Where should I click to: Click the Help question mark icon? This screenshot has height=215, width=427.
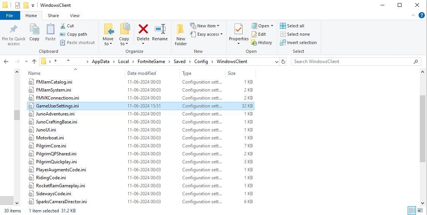pos(421,16)
